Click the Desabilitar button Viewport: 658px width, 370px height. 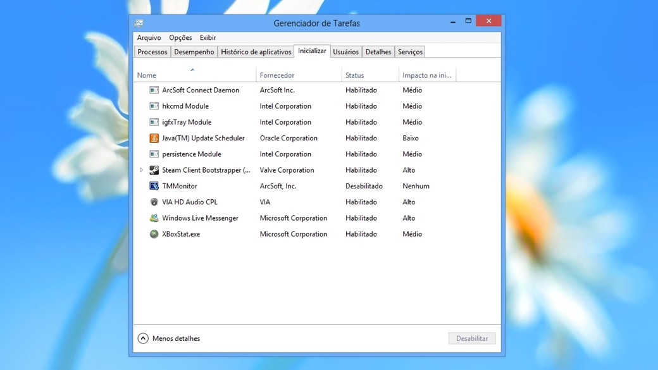tap(472, 338)
